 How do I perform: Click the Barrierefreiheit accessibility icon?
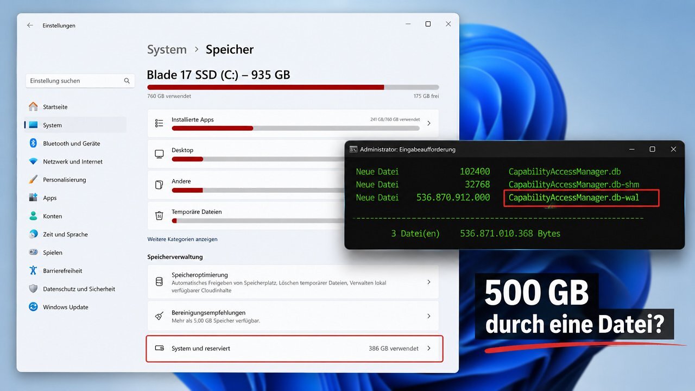pos(33,270)
